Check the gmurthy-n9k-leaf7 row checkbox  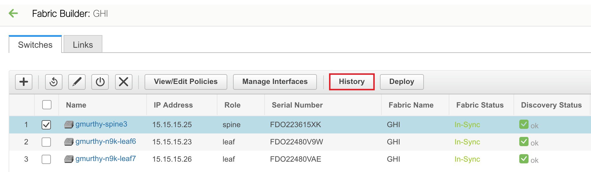(x=46, y=159)
